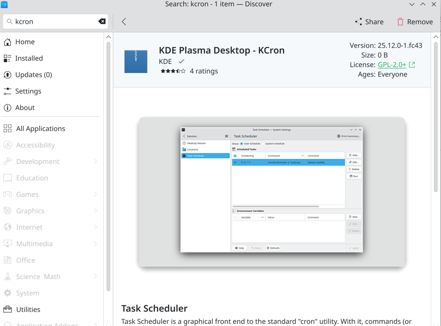Image resolution: width=441 pixels, height=326 pixels.
Task: Select the Utilities category
Action: (x=28, y=309)
